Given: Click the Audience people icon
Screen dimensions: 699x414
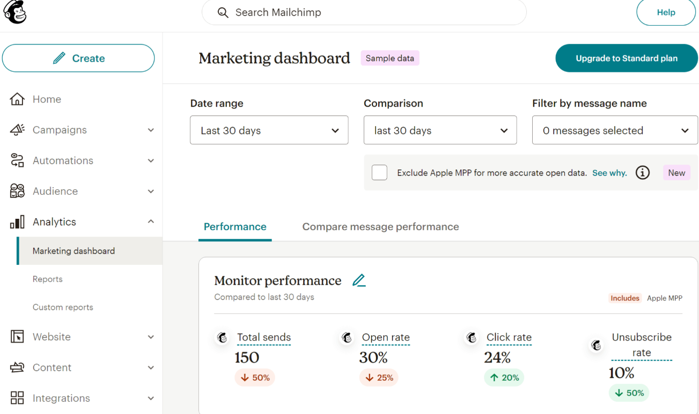Looking at the screenshot, I should pos(17,191).
